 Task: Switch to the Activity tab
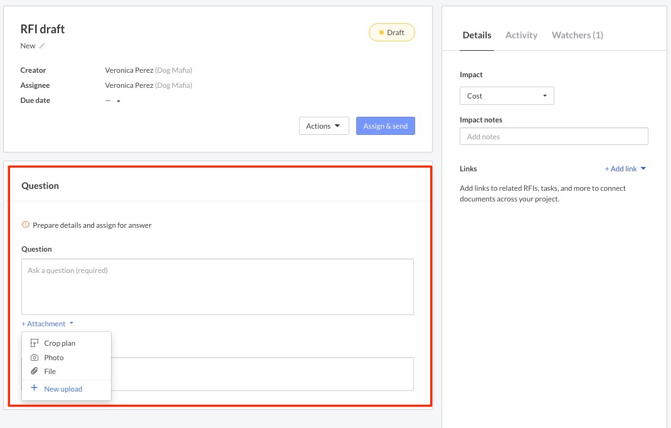click(521, 35)
